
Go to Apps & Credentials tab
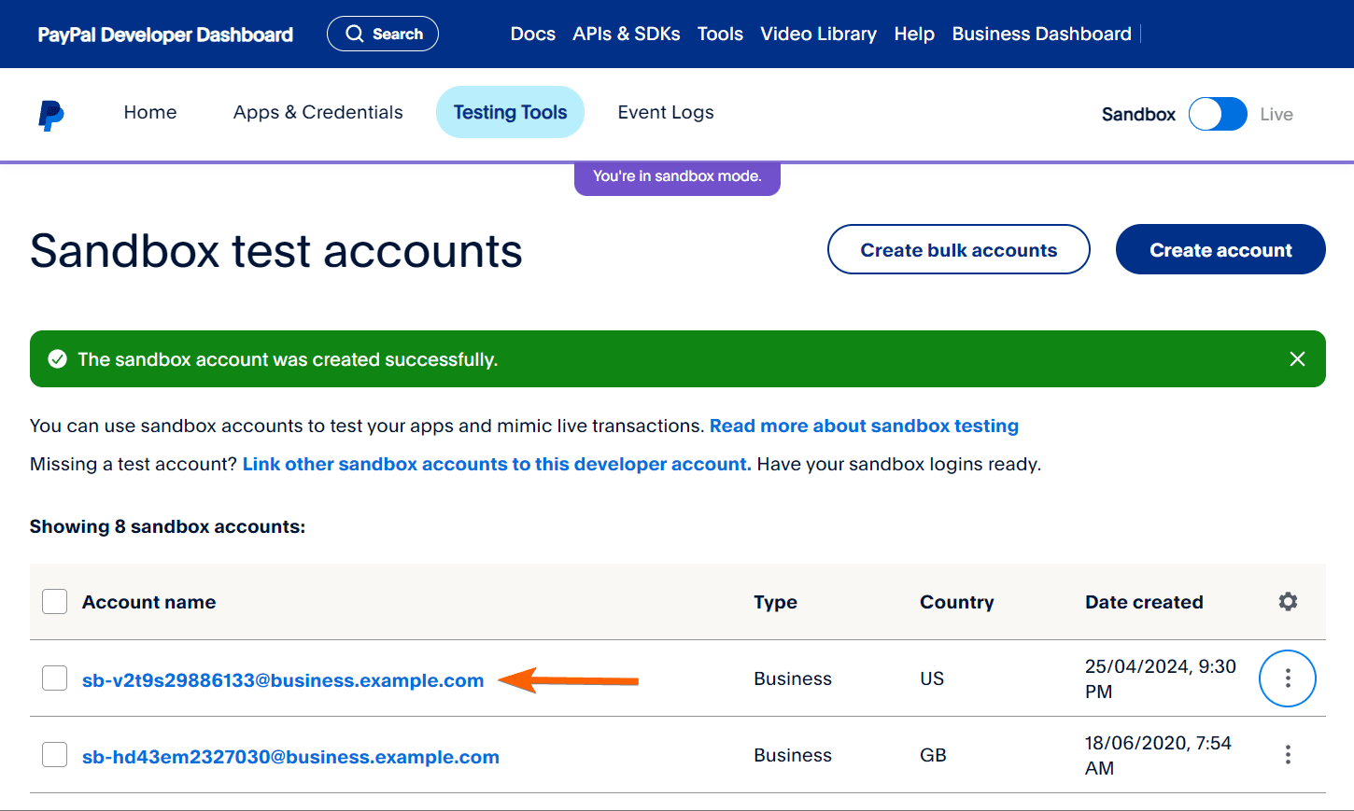317,113
